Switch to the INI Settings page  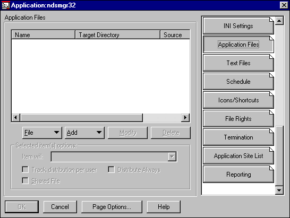[238, 26]
